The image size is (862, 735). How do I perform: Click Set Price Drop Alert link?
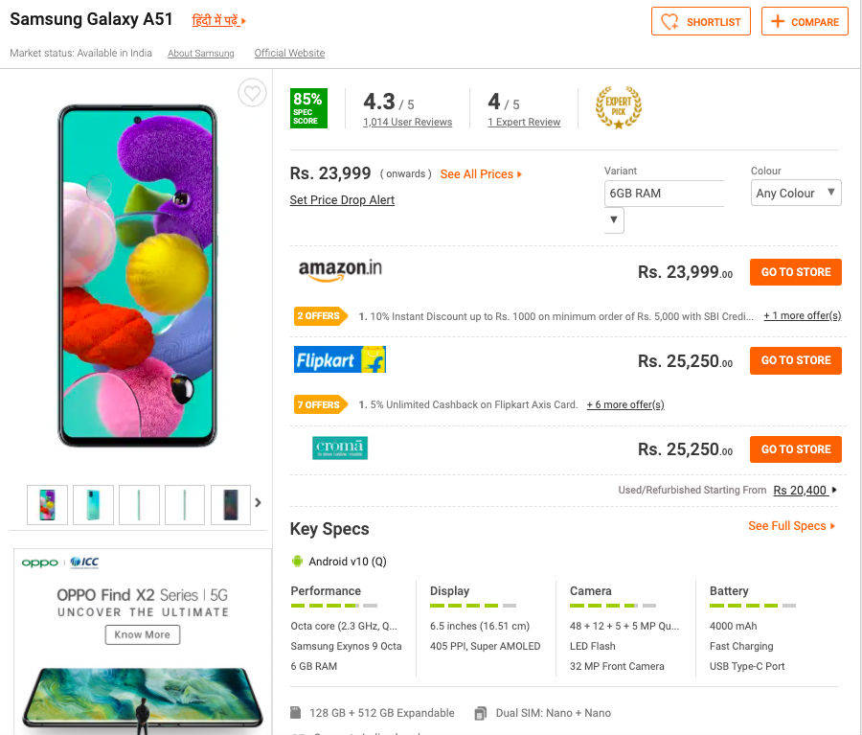click(x=342, y=200)
